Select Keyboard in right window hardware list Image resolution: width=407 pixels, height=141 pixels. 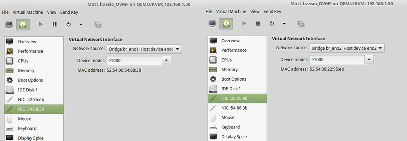point(237,127)
